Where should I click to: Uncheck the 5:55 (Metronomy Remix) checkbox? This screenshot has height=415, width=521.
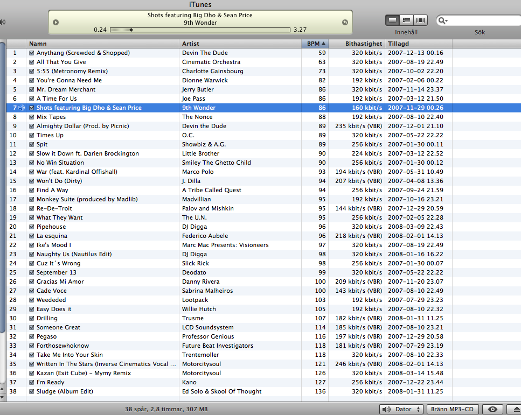click(x=32, y=71)
